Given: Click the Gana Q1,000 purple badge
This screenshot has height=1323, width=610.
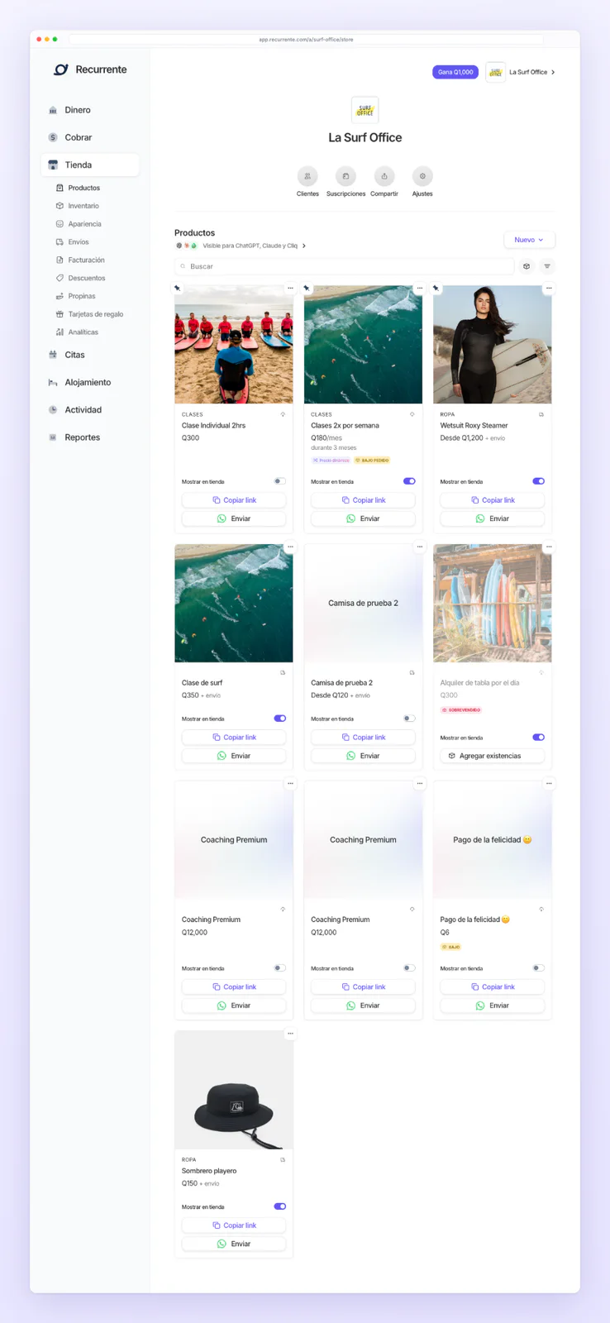Looking at the screenshot, I should point(455,72).
